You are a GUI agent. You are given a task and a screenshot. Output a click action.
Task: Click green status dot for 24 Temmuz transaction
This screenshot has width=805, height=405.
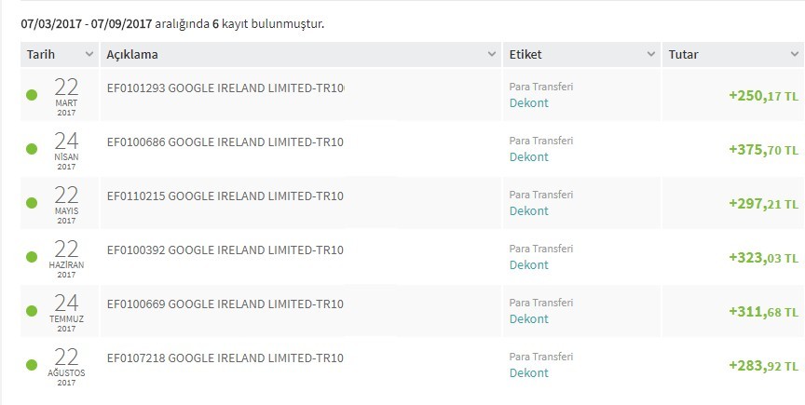point(32,311)
